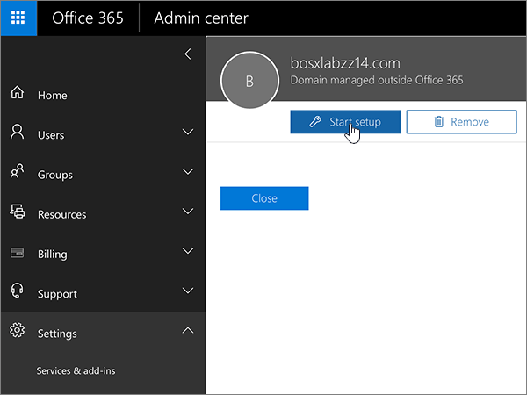Expand the Groups menu chevron
Screen dimensions: 527x395
click(187, 172)
